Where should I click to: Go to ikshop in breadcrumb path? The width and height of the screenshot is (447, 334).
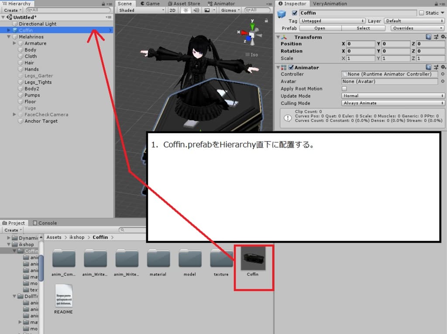click(77, 238)
